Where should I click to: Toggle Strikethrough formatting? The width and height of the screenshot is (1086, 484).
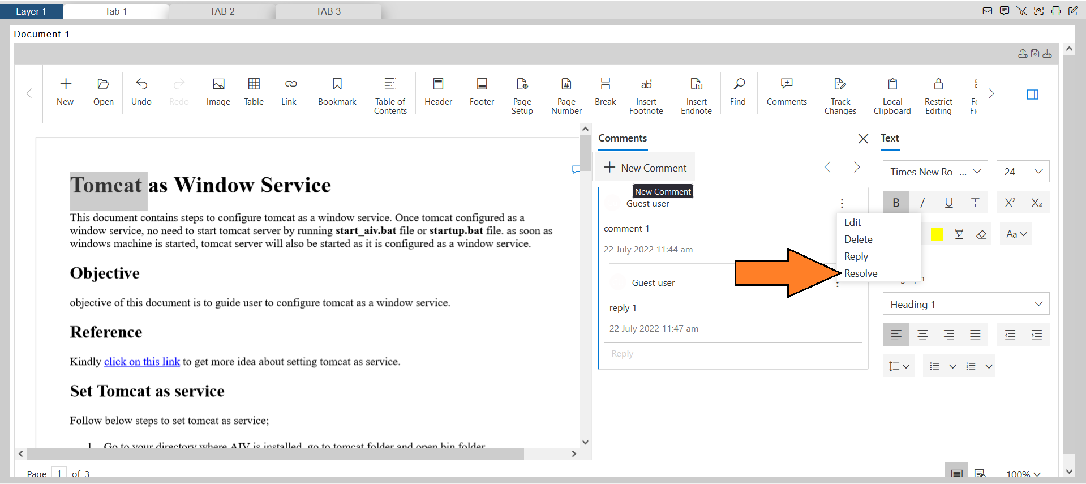[x=975, y=203]
